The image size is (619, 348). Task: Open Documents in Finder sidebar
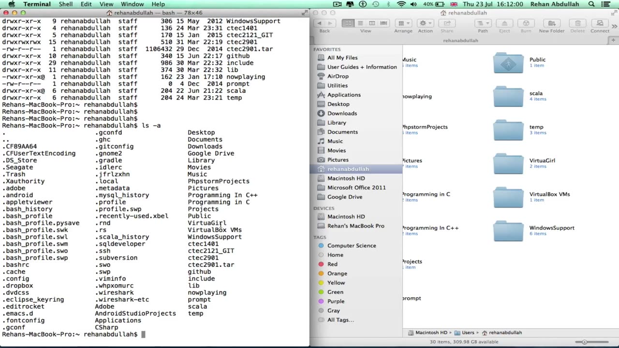click(x=342, y=132)
